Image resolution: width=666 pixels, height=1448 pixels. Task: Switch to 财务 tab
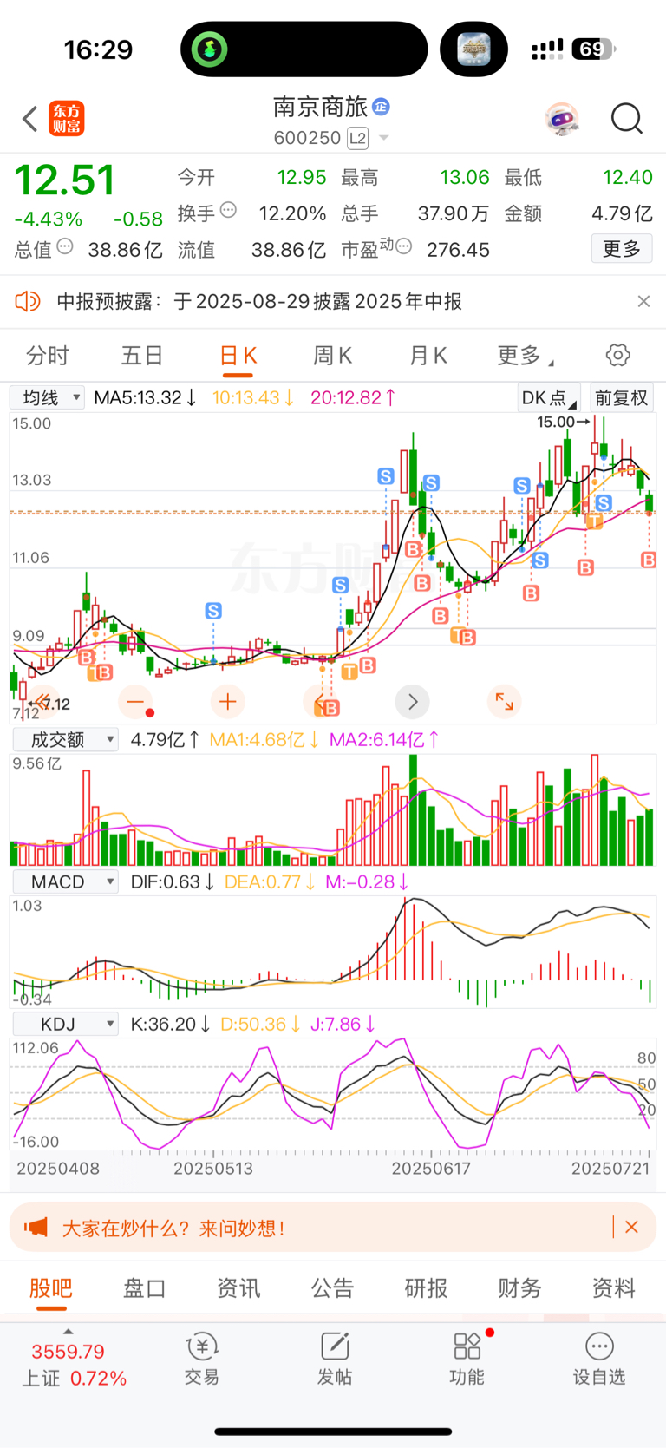519,1288
